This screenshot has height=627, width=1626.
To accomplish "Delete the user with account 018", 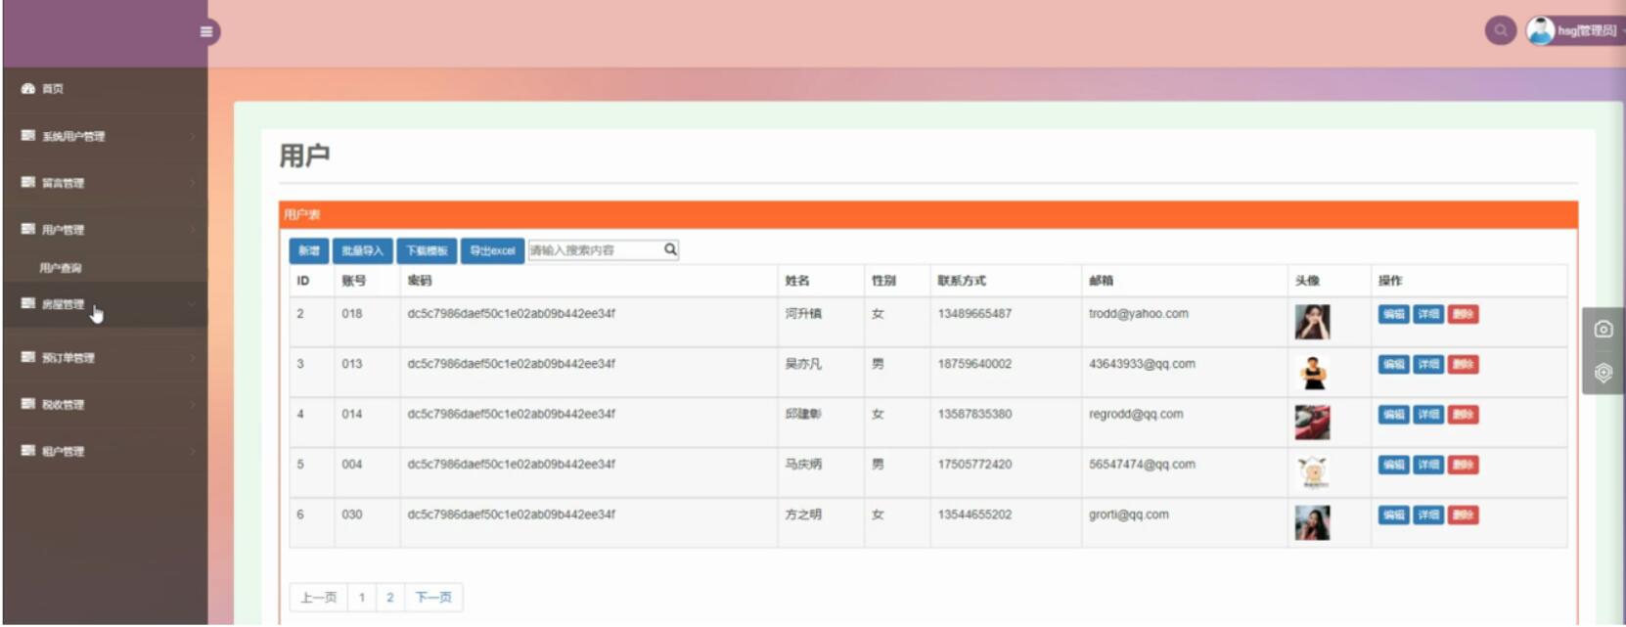I will pos(1463,314).
